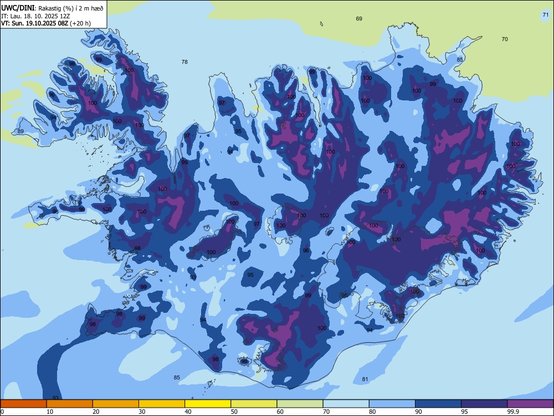Pick the purple legend swatch above 99.9
This screenshot has width=554, height=416.
pos(530,404)
